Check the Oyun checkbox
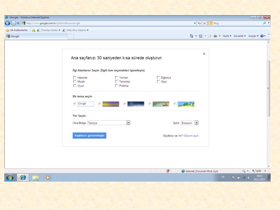Image resolution: width=280 pixels, height=210 pixels. pyautogui.click(x=75, y=86)
